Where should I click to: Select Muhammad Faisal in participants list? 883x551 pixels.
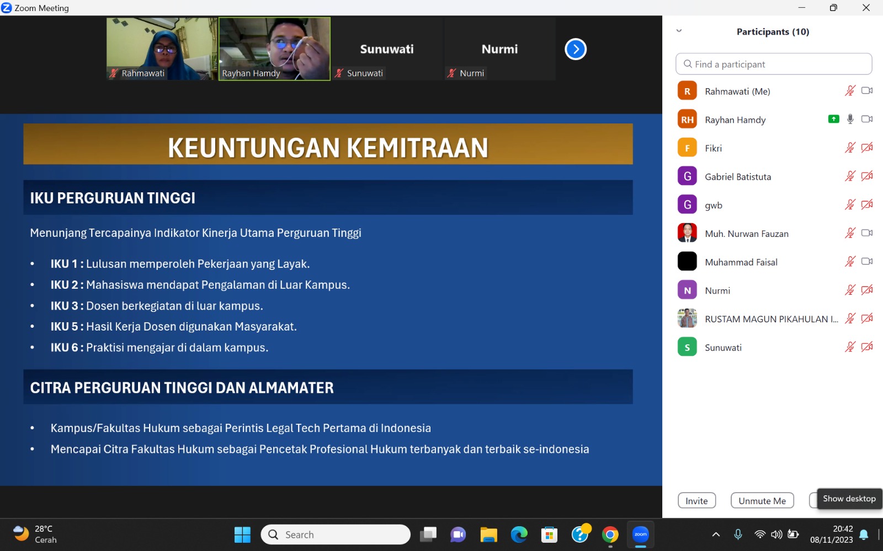pyautogui.click(x=741, y=262)
